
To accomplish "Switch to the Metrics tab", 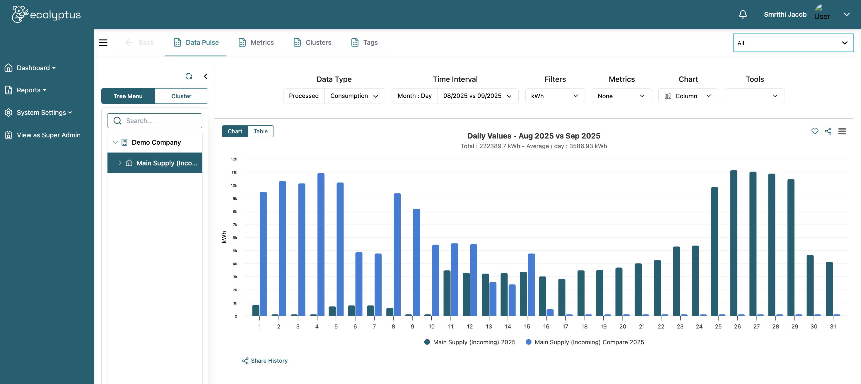I will pos(256,42).
